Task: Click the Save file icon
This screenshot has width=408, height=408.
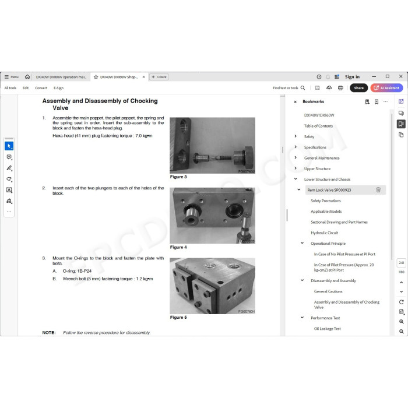Action: click(x=318, y=88)
